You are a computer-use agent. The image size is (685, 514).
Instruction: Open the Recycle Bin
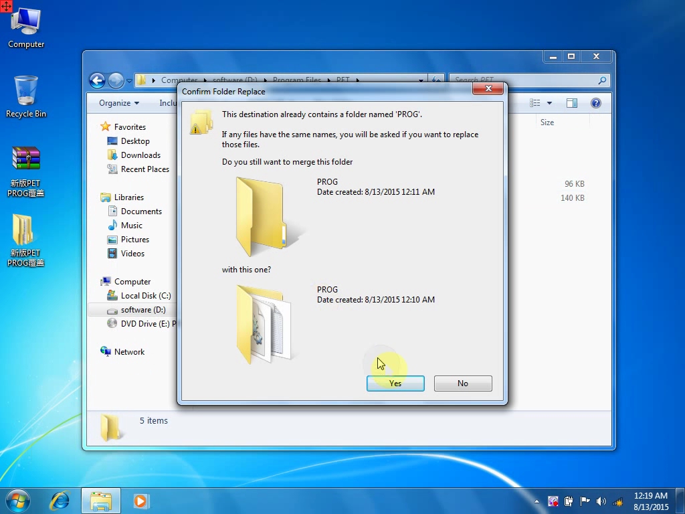click(26, 96)
